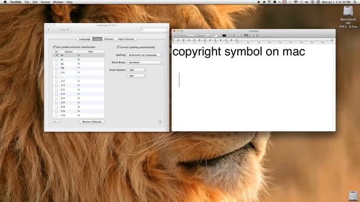Screen dimensions: 360x202
Task: Open the TextEdit application menu
Action: coord(16,2)
